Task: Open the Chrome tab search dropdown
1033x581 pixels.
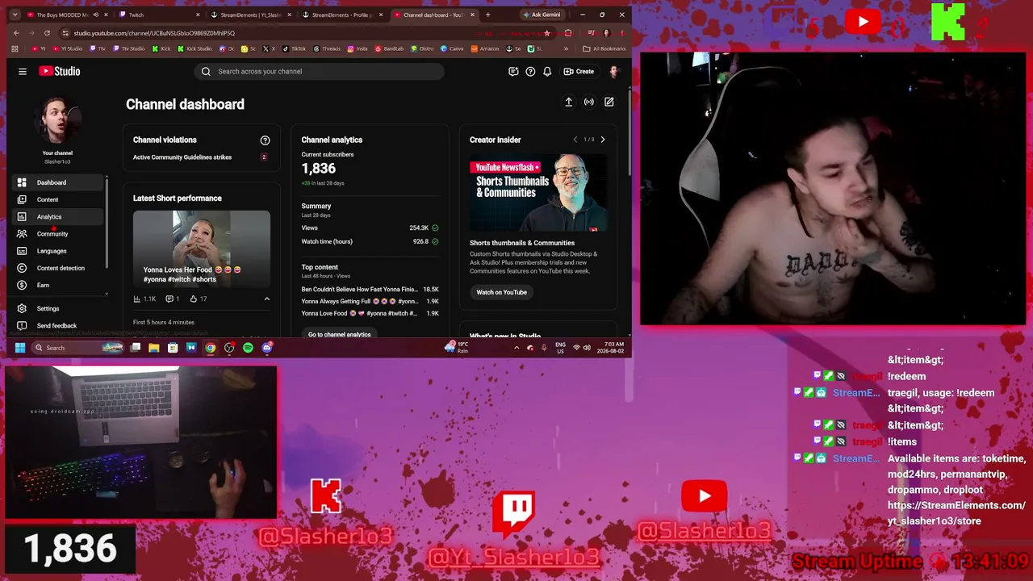Action: click(16, 15)
